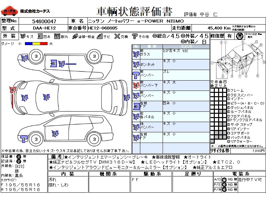Screen dimensions: 266x199
Task: Click damage marker 9 on the diagram left door
Action: point(55,134)
